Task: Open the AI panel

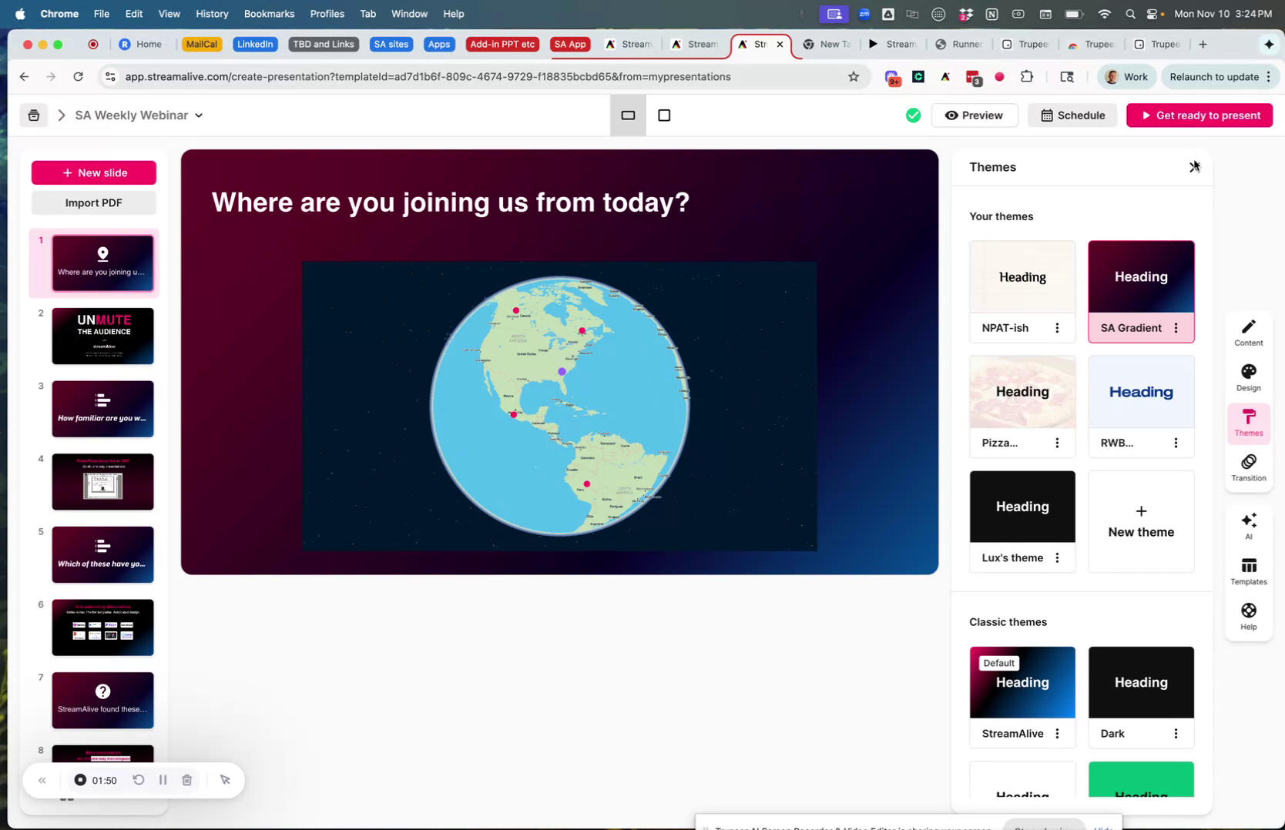Action: [1248, 525]
